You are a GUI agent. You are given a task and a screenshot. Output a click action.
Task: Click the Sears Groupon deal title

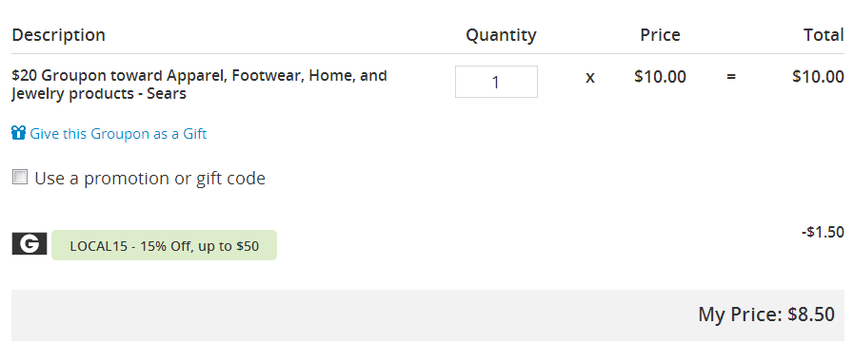[199, 85]
